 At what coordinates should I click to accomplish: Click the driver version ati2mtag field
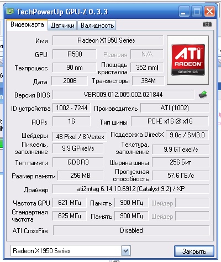(131, 189)
